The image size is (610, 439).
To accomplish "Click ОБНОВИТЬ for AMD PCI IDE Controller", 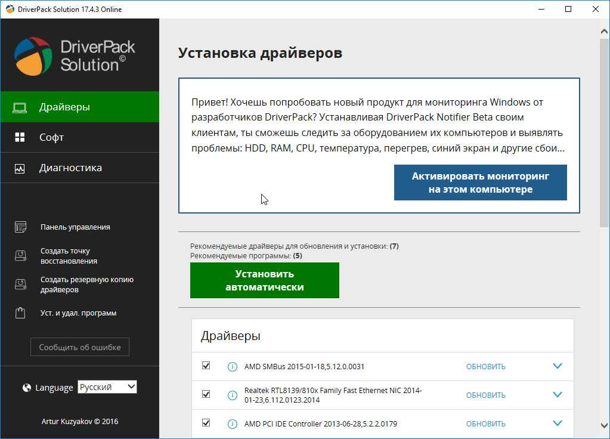I will [486, 424].
